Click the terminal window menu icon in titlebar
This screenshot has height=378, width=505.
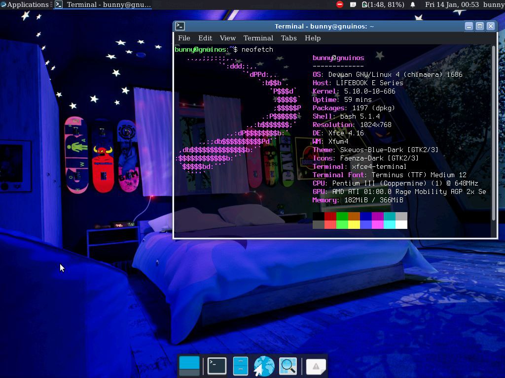(x=180, y=26)
